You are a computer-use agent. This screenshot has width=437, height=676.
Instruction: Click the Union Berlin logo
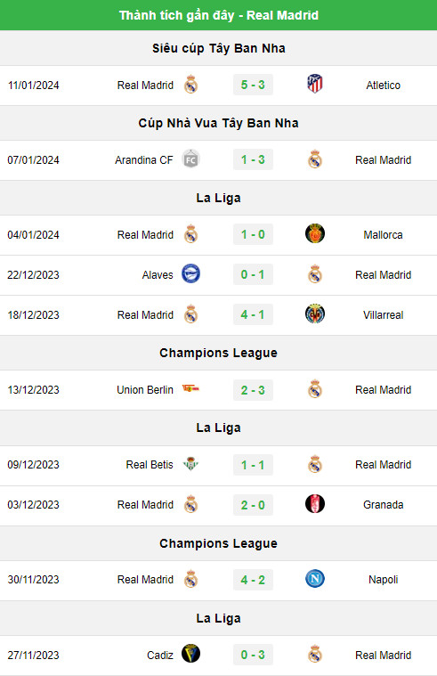click(x=190, y=388)
